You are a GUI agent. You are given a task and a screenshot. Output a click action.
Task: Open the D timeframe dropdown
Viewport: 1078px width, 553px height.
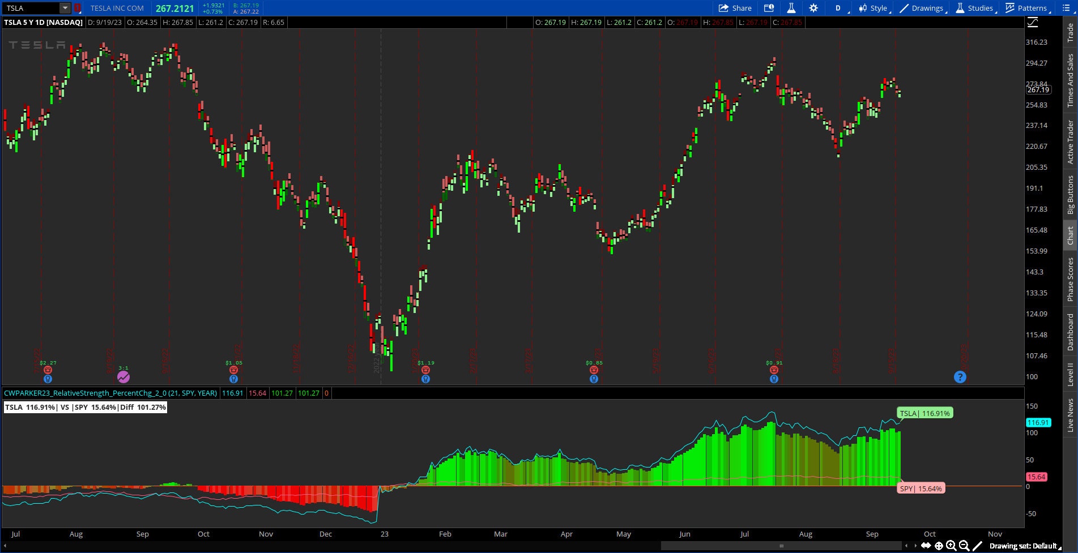click(840, 8)
